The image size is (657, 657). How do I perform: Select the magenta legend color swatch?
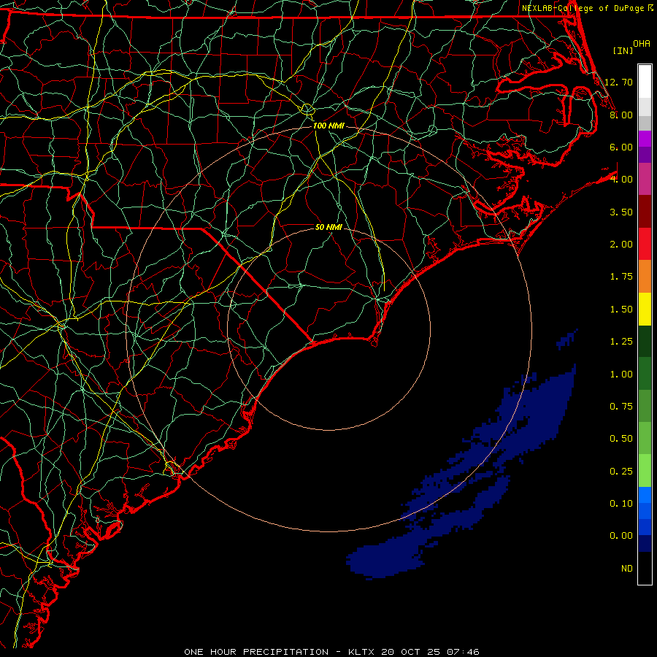click(x=645, y=138)
